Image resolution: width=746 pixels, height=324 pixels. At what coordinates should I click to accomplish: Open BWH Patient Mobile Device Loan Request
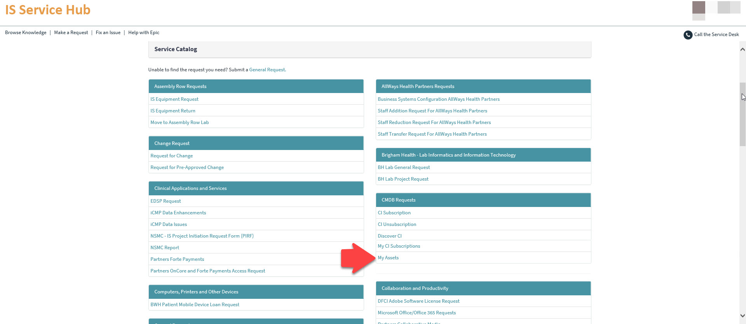point(195,305)
